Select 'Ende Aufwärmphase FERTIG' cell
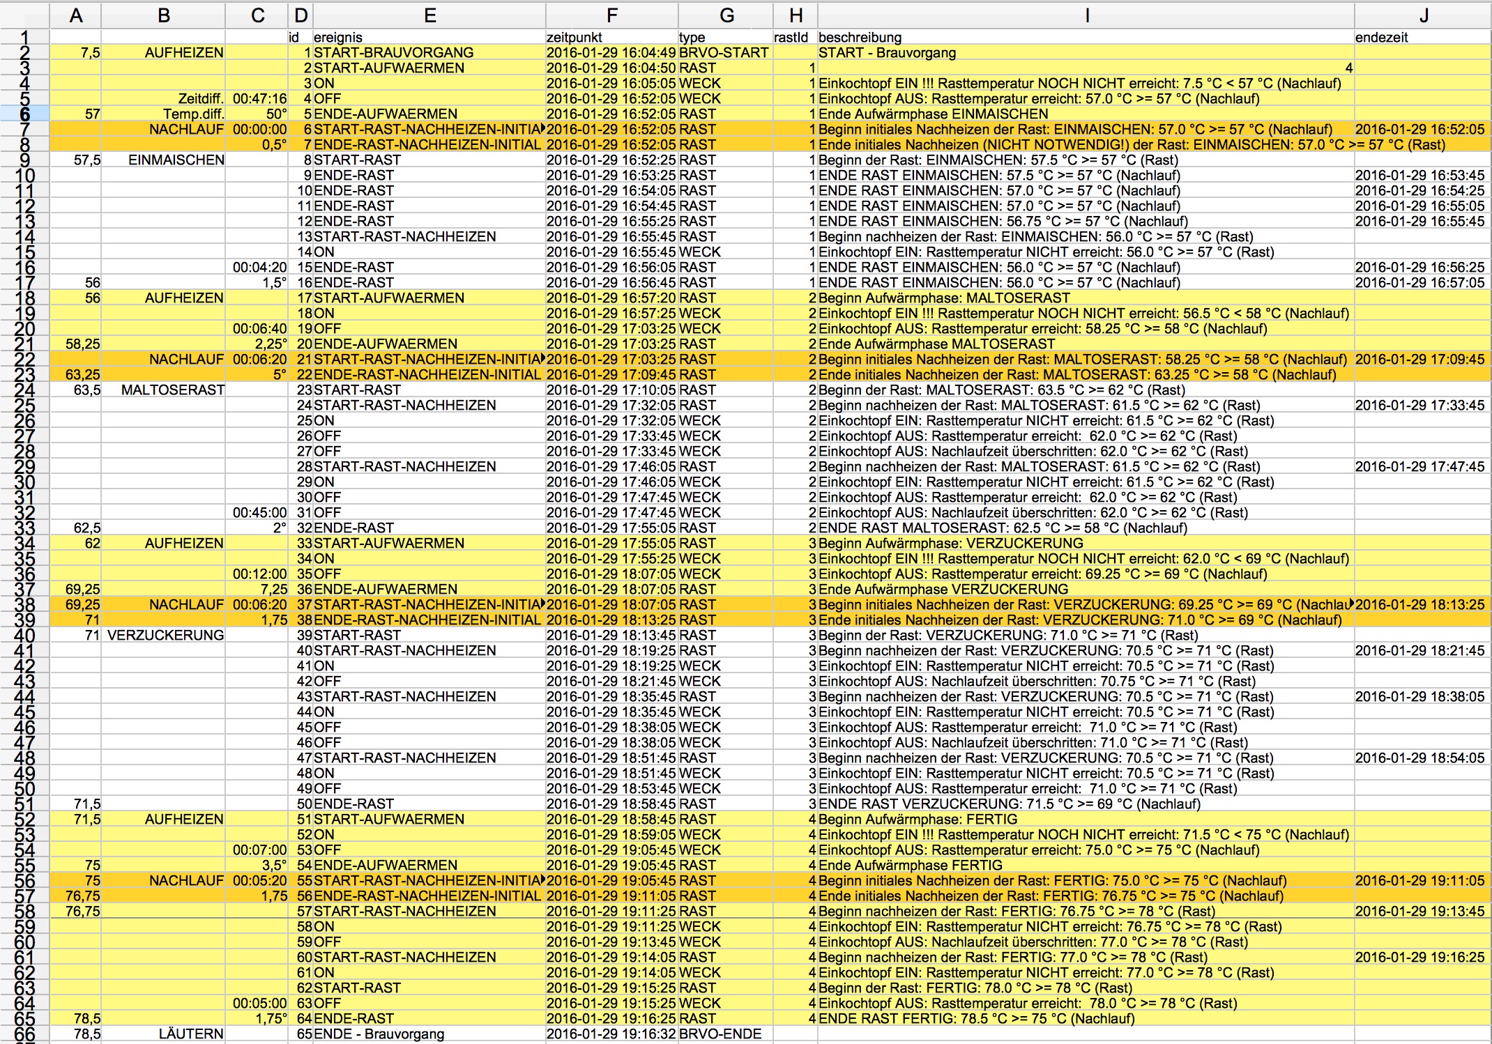The width and height of the screenshot is (1492, 1044). point(1086,865)
